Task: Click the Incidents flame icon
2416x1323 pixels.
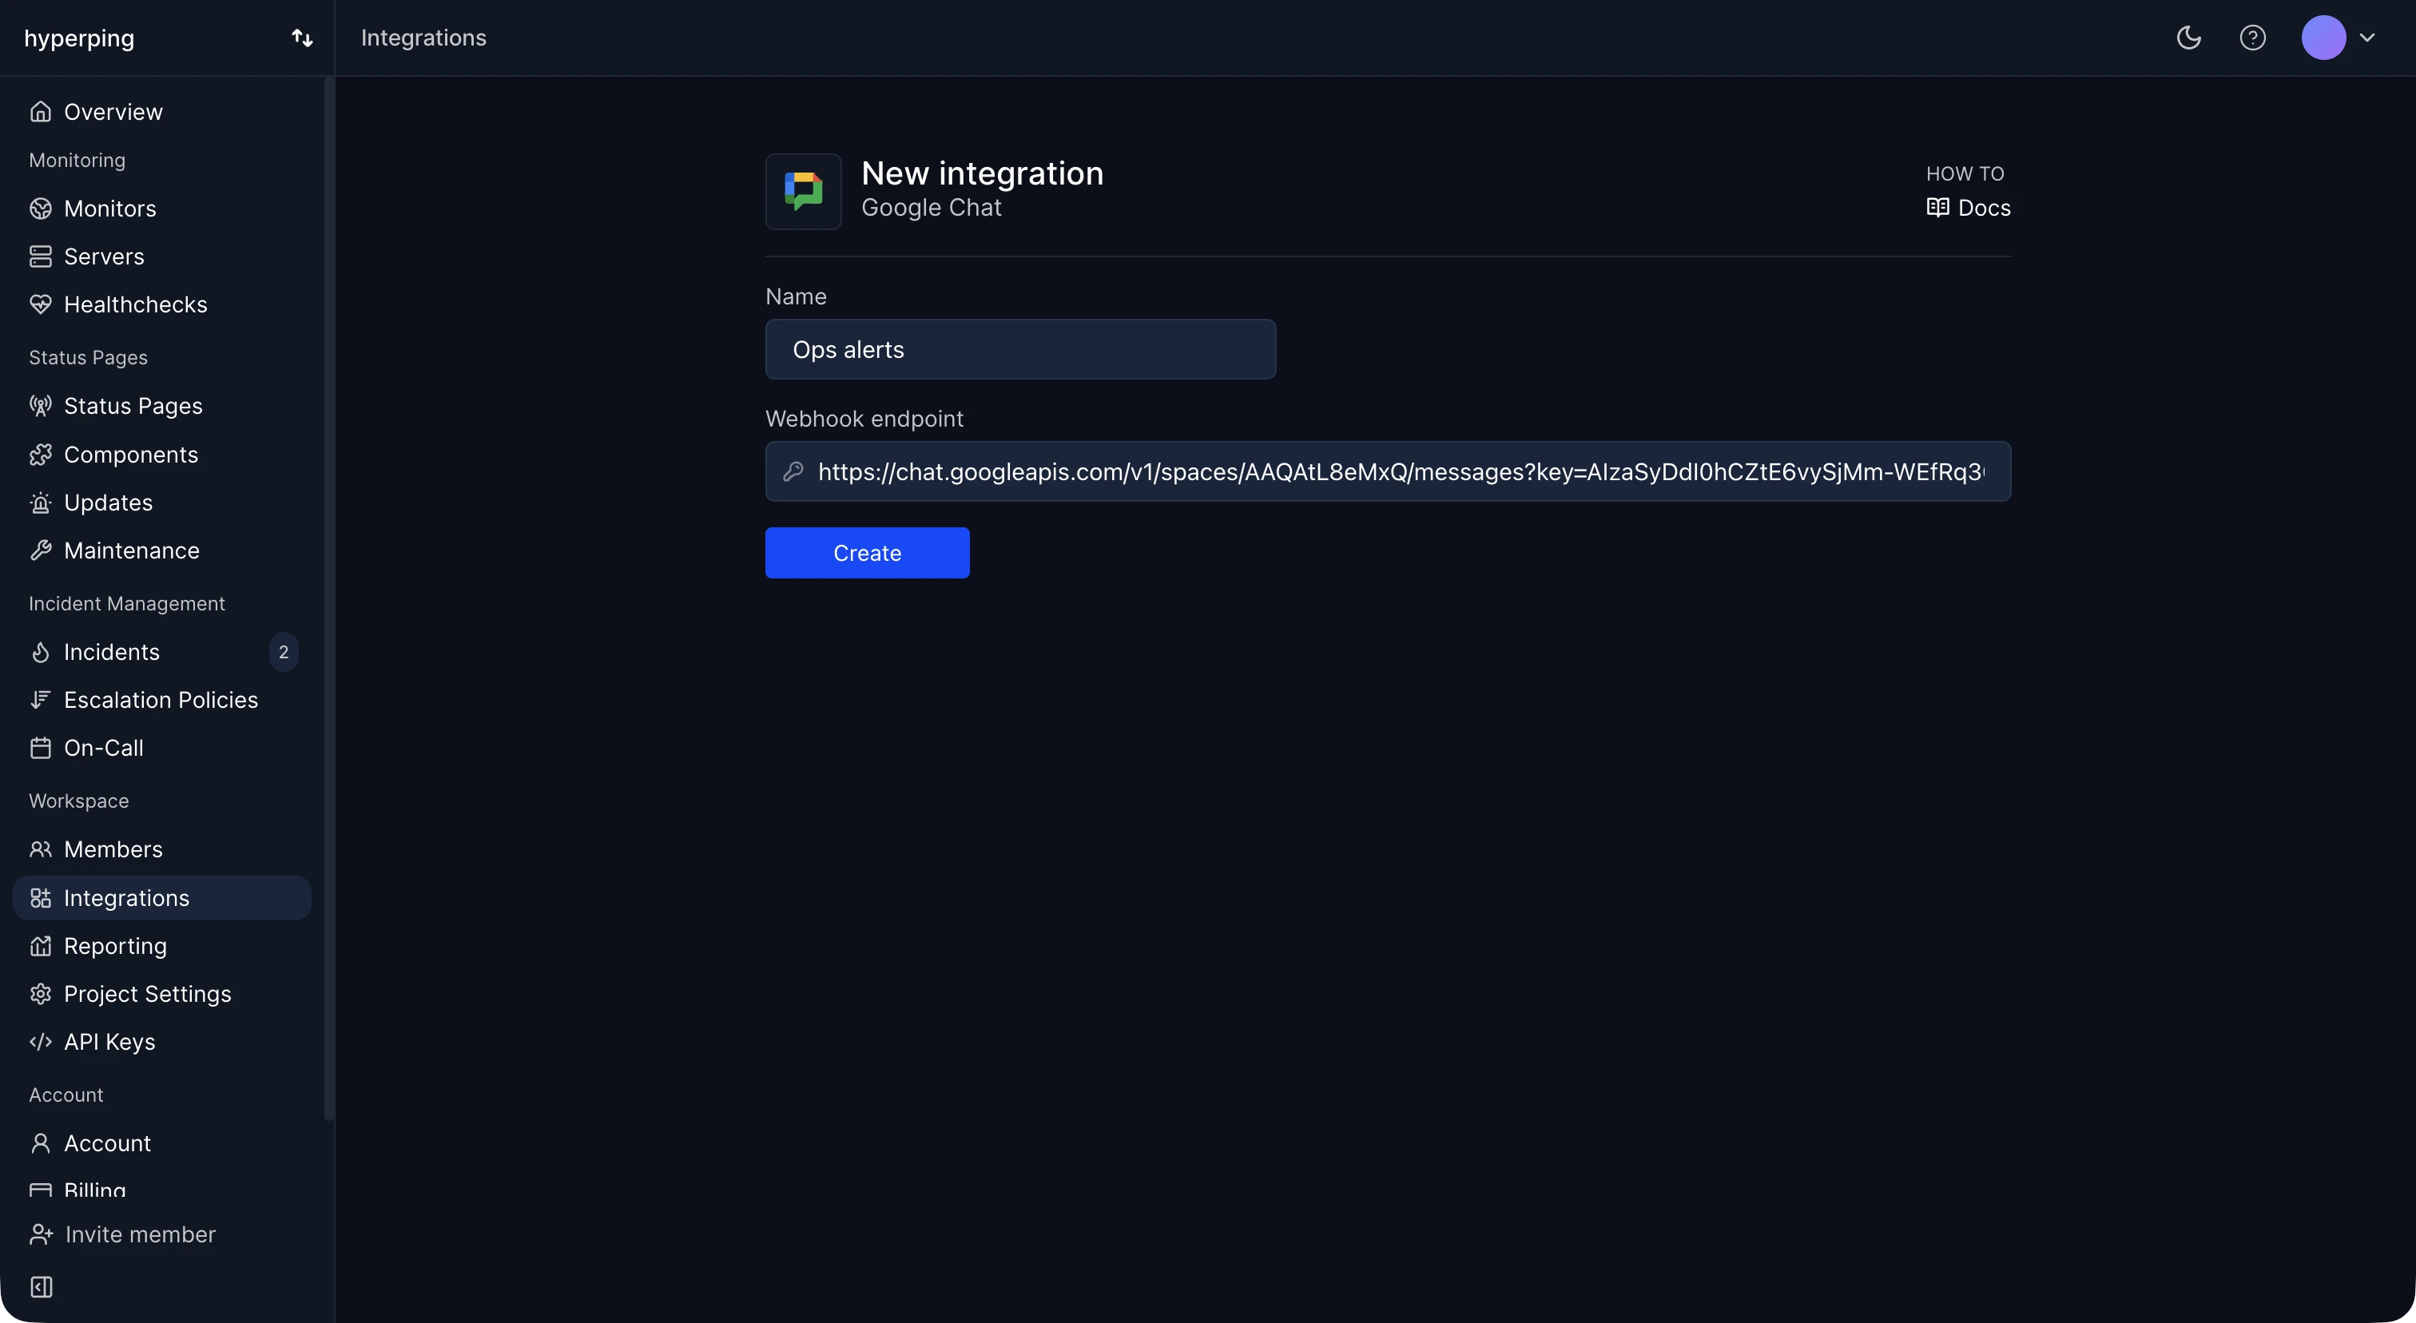Action: pyautogui.click(x=40, y=652)
